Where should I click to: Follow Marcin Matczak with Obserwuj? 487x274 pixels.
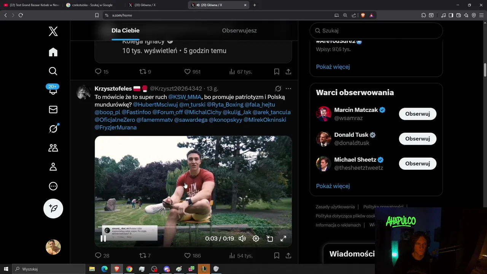tap(417, 114)
